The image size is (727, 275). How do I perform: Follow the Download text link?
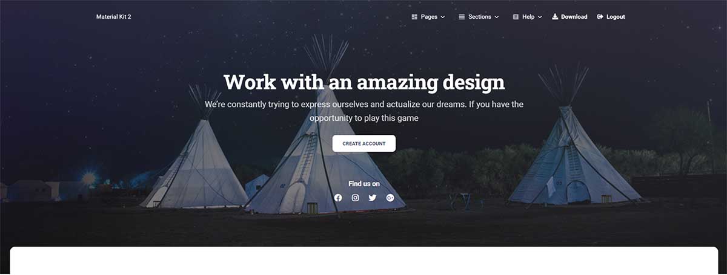pyautogui.click(x=574, y=17)
